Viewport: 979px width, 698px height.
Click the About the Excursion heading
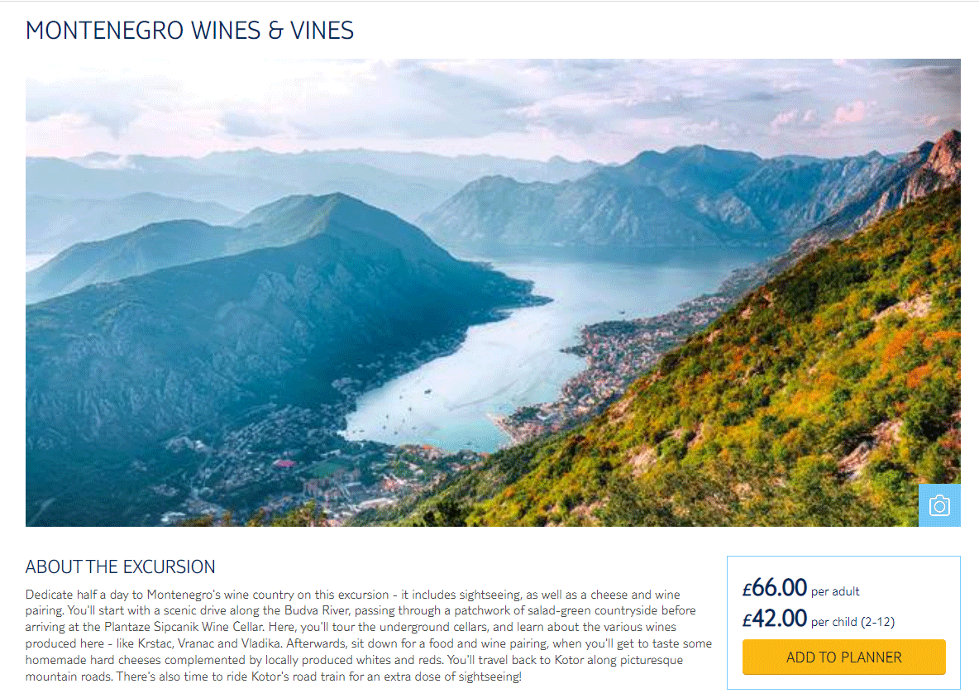point(121,567)
